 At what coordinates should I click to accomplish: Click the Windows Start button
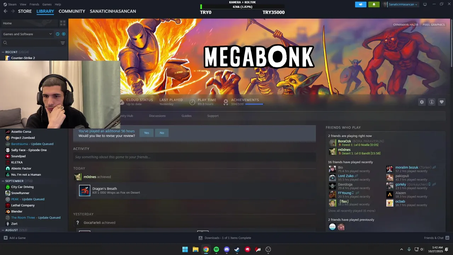tap(185, 249)
